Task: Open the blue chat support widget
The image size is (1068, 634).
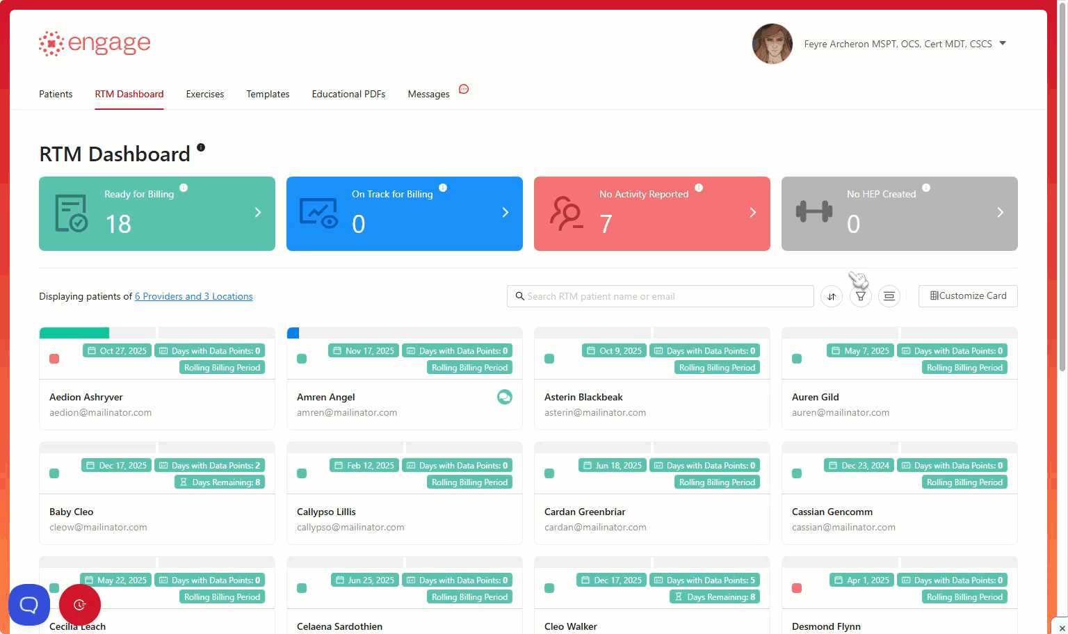Action: [29, 605]
